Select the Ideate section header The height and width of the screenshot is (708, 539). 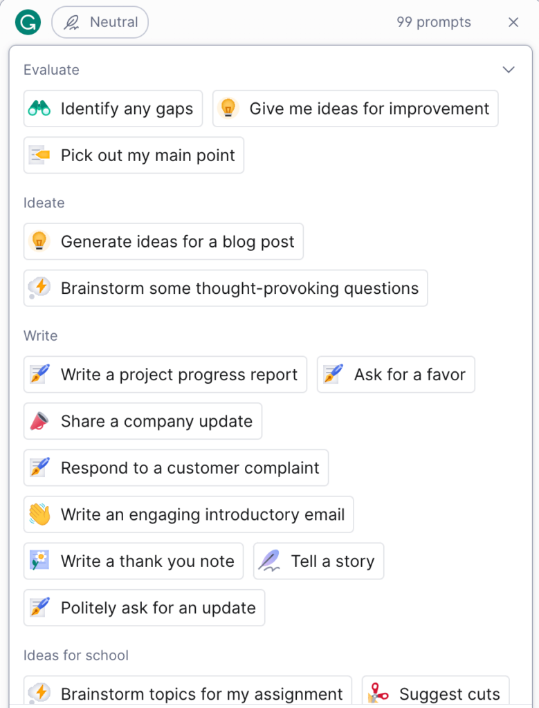(44, 203)
